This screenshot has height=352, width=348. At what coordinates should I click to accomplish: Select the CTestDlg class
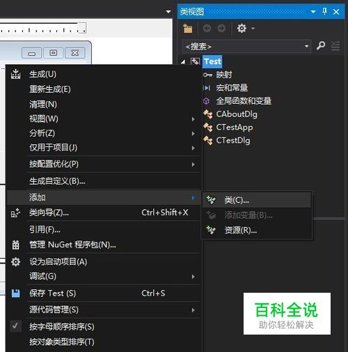click(x=233, y=141)
